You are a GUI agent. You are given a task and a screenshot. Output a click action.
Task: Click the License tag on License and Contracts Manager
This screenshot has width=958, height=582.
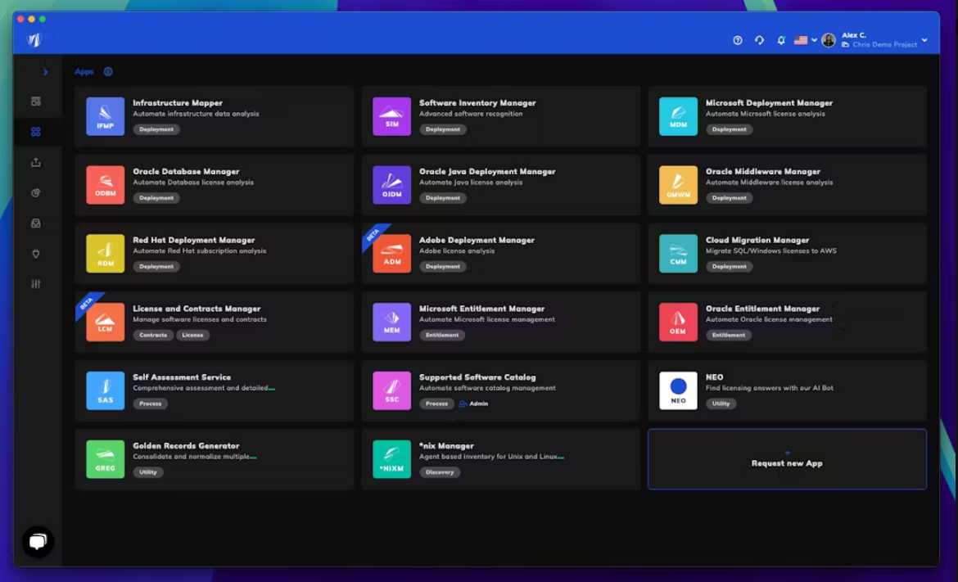click(192, 335)
